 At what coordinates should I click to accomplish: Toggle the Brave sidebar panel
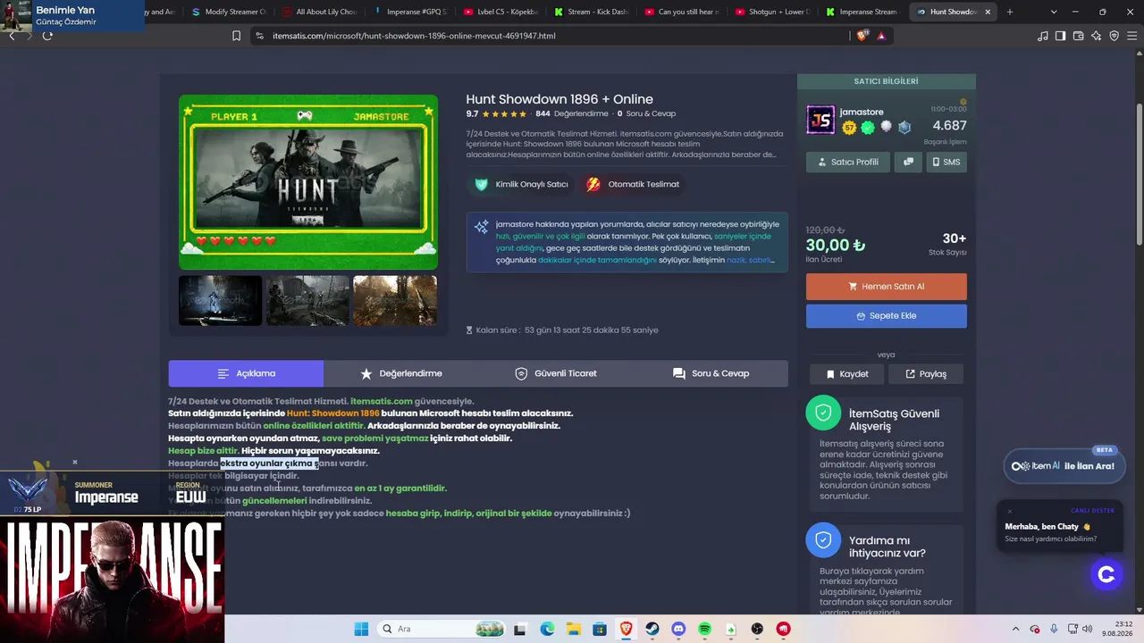(1061, 36)
